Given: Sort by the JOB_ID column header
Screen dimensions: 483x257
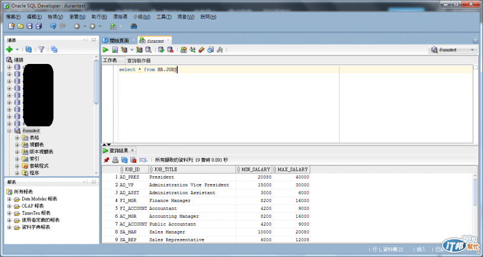Looking at the screenshot, I should click(x=134, y=170).
